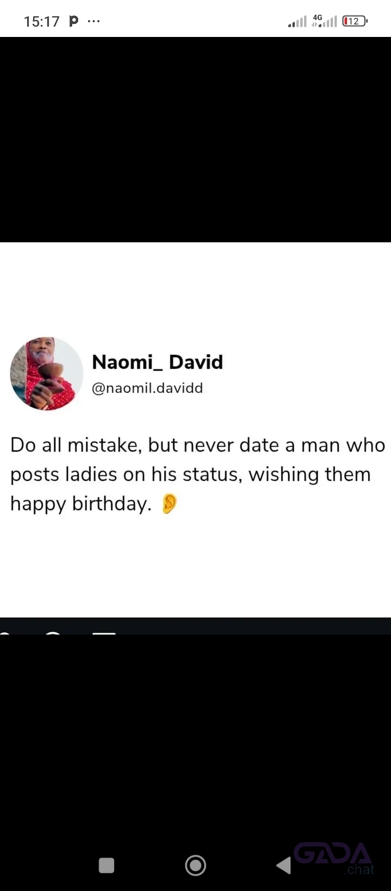Tap the ear emoji after 'happy birthday.'
The width and height of the screenshot is (391, 891).
coord(169,504)
